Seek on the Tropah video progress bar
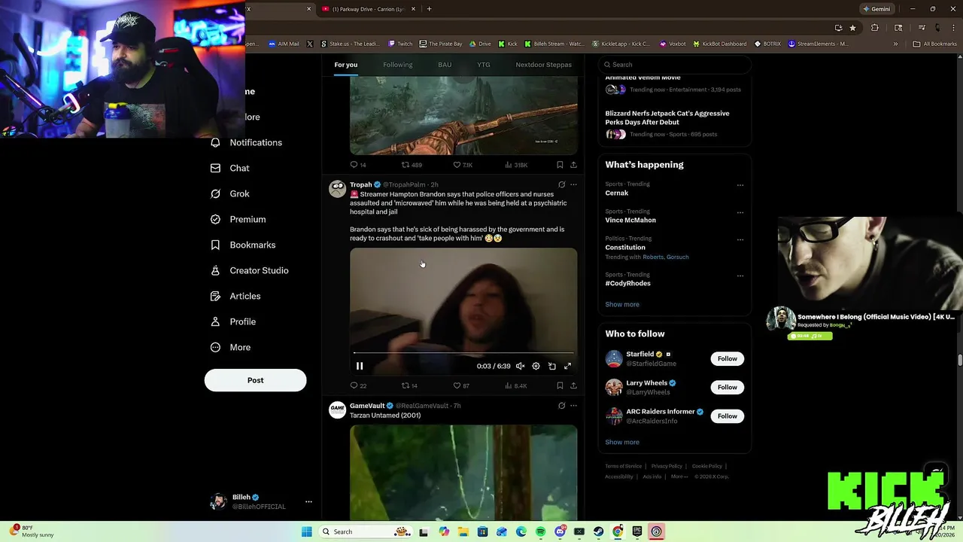963x542 pixels. pyautogui.click(x=463, y=352)
